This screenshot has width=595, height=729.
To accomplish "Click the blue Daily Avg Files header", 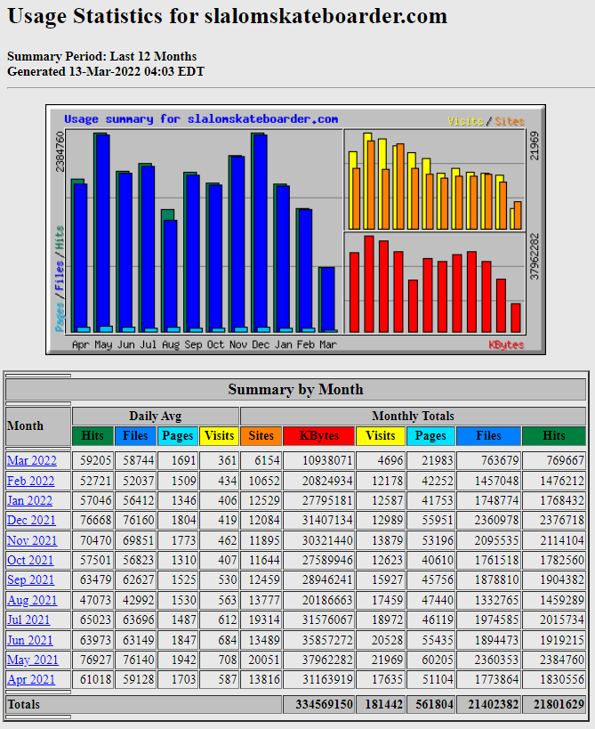I will coord(134,435).
